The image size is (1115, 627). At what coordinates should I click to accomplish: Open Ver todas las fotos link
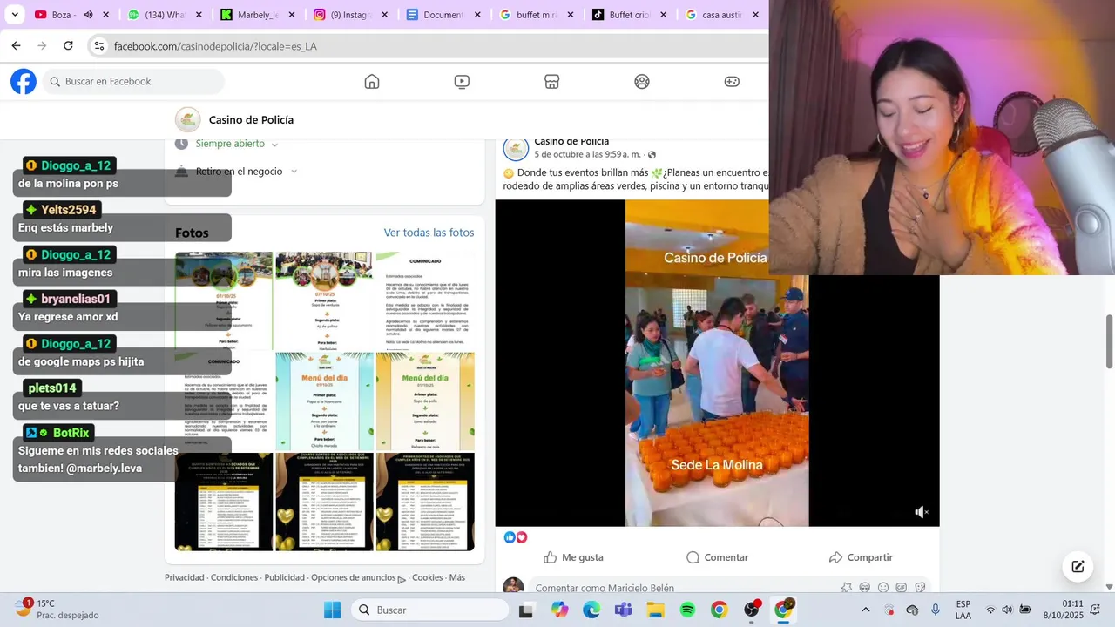429,233
